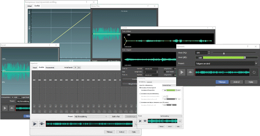Switch to Parametrisk tab in Equalizer
Viewport: 260px width, 136px height.
(50, 67)
